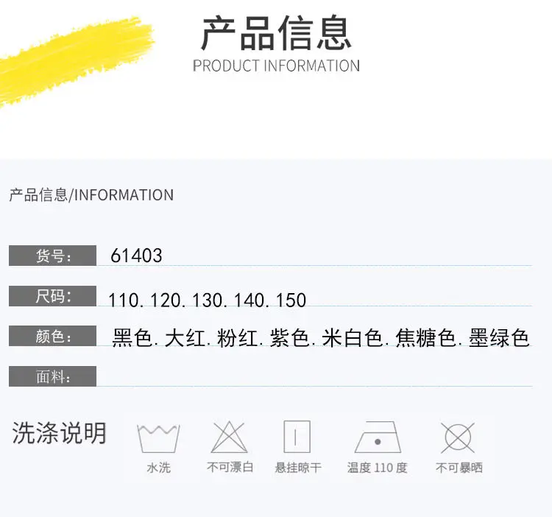Click the water wash basin icon

click(x=158, y=438)
